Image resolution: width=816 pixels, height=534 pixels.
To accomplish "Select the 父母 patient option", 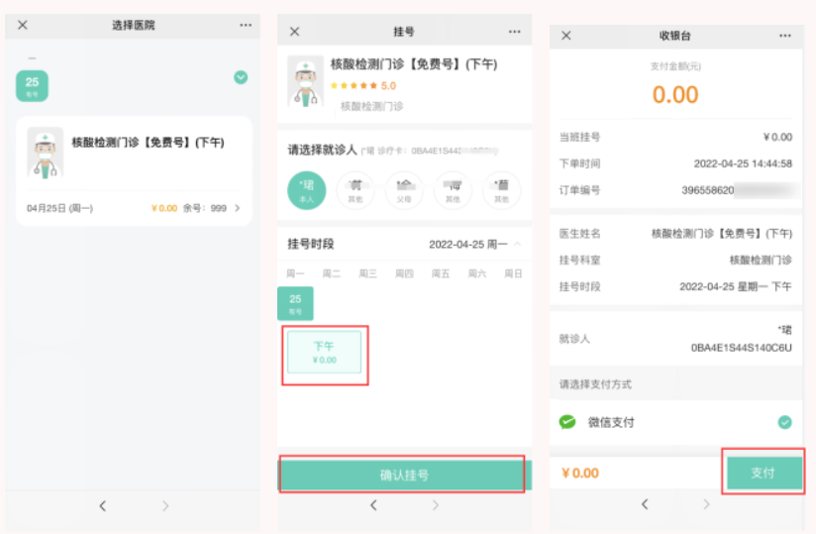I will pyautogui.click(x=404, y=189).
